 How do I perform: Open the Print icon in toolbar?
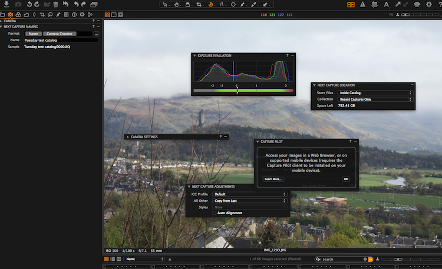tap(417, 4)
